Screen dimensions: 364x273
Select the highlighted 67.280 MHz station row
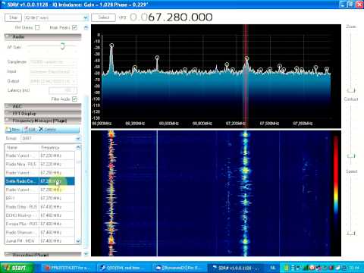point(39,181)
